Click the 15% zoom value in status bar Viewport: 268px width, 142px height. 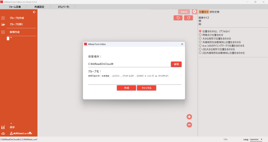coord(225,139)
